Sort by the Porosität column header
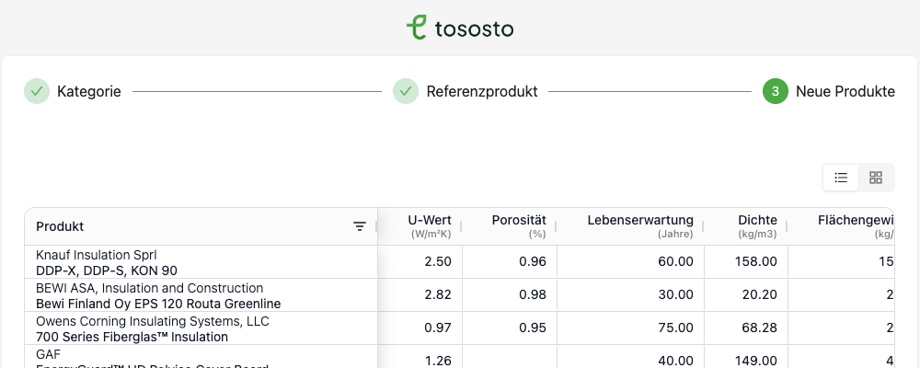920x368 pixels. pyautogui.click(x=519, y=221)
